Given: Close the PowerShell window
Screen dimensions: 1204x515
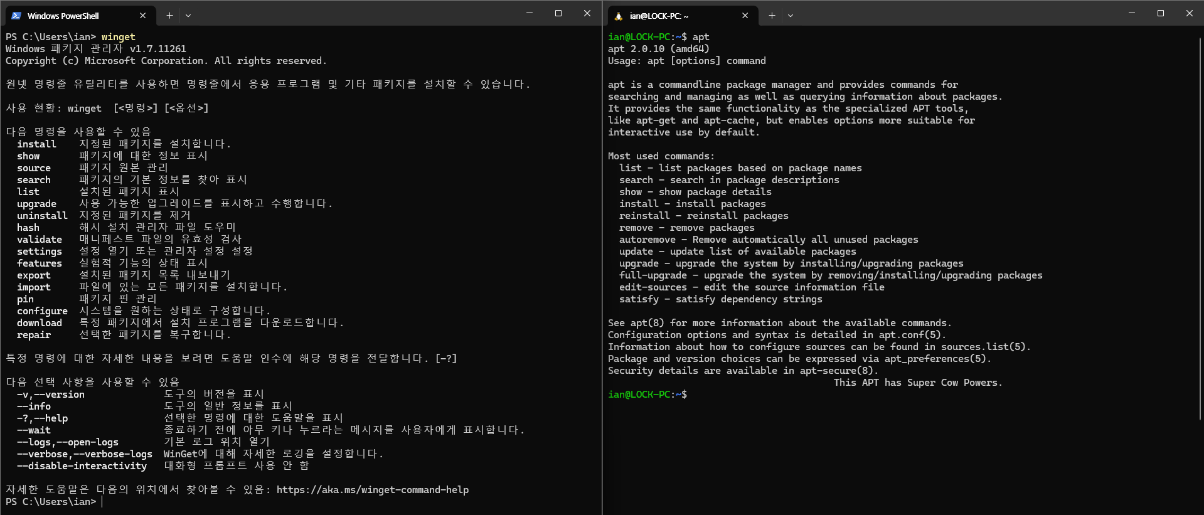Looking at the screenshot, I should pos(587,13).
